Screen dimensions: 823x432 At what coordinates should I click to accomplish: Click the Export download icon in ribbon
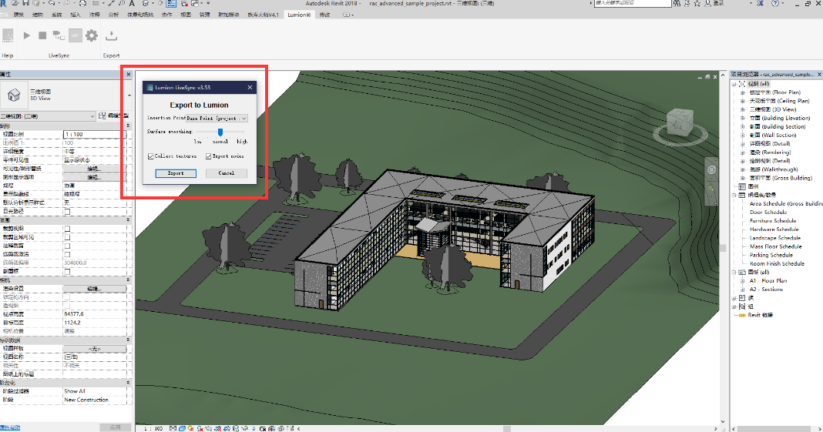pyautogui.click(x=111, y=35)
